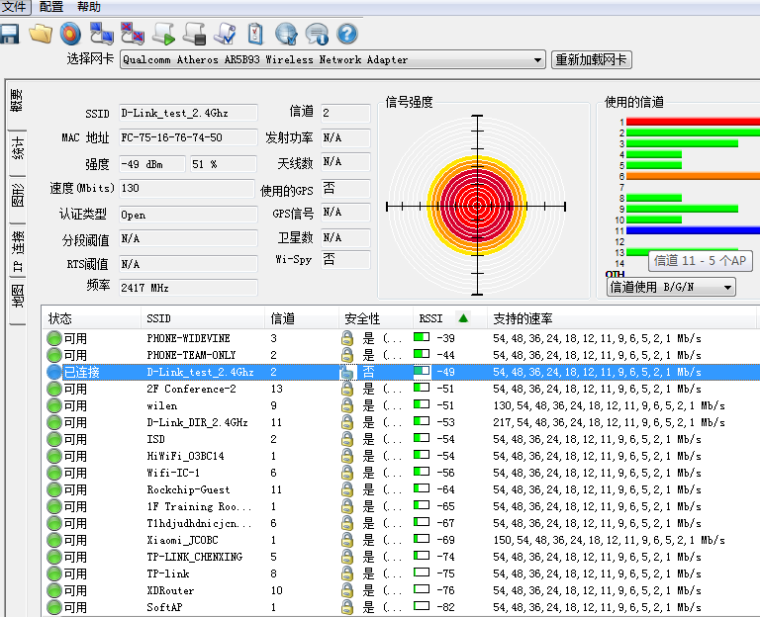Click the orange radar scan icon
Screen dimensions: 760x617
coord(69,35)
